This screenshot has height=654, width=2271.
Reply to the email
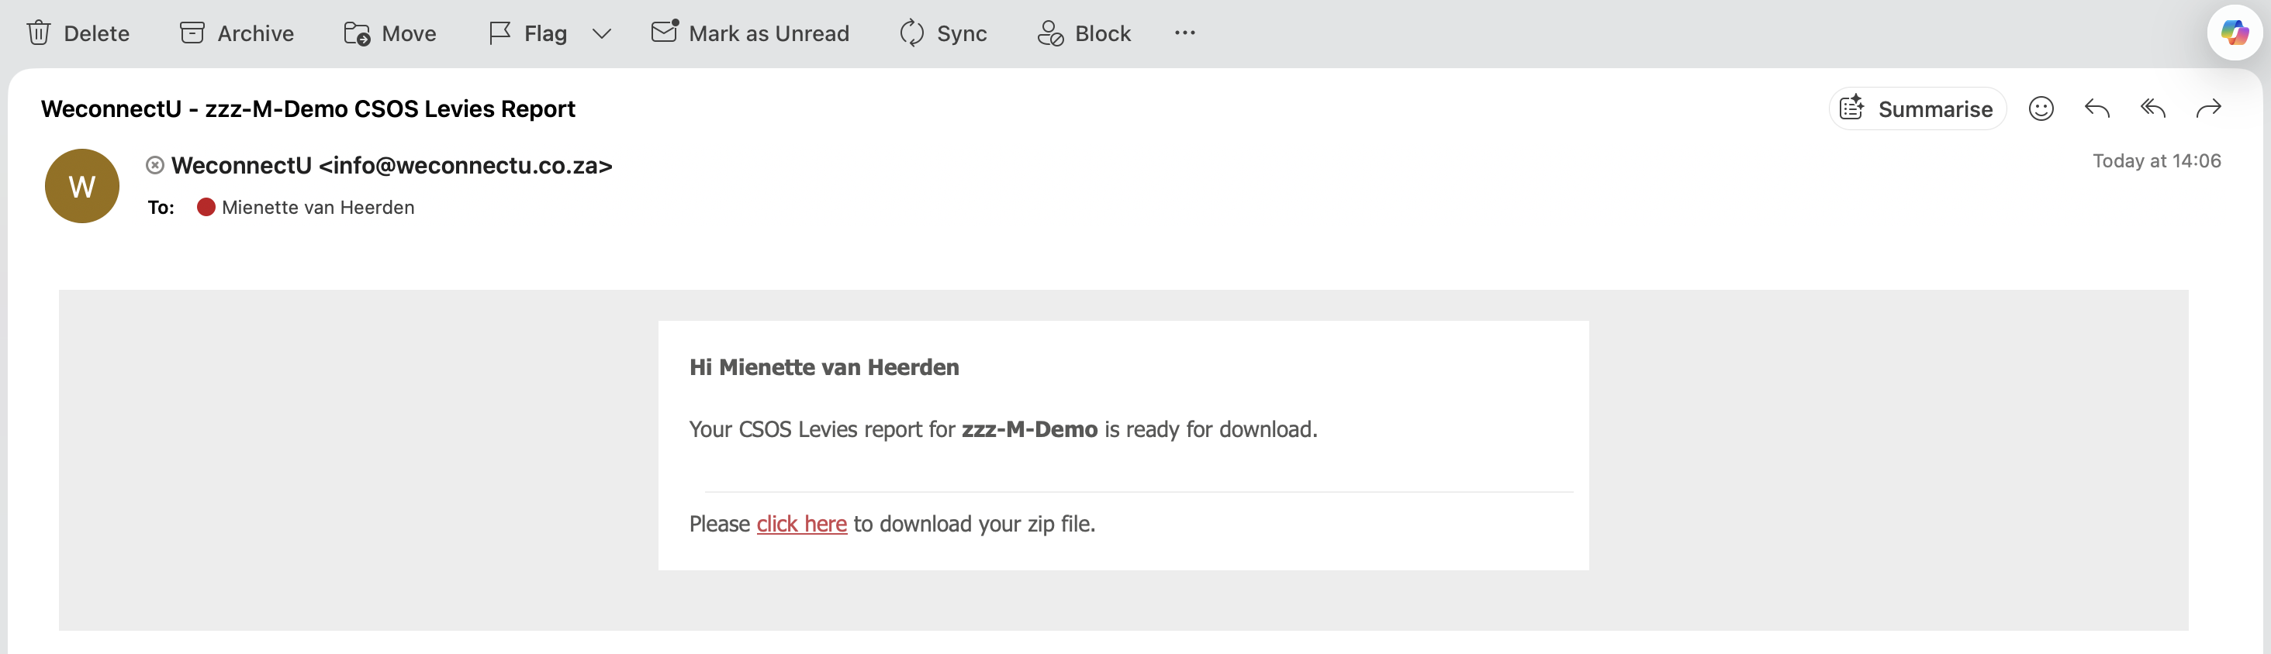click(x=2096, y=108)
